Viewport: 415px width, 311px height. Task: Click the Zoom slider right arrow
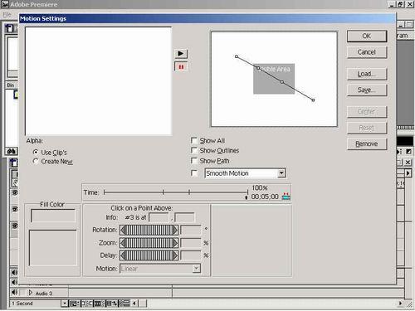[175, 243]
